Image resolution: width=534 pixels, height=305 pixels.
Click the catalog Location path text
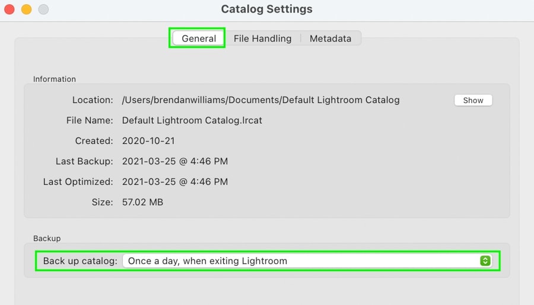point(261,100)
